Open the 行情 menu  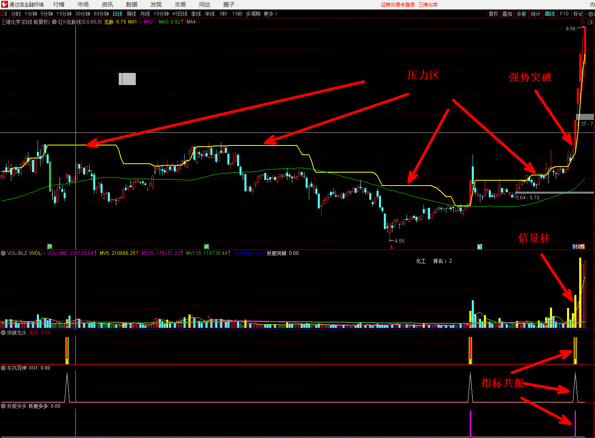click(x=59, y=4)
